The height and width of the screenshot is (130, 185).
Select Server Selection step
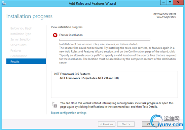click(x=21, y=40)
